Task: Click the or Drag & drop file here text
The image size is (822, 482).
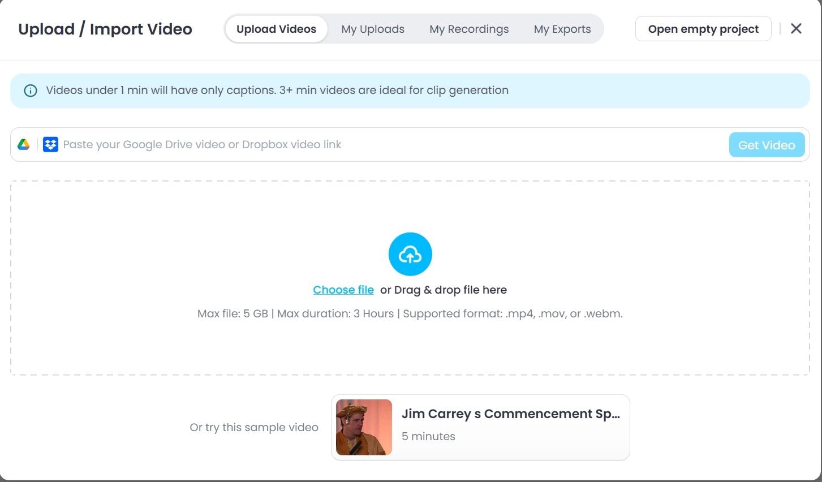Action: click(x=444, y=290)
